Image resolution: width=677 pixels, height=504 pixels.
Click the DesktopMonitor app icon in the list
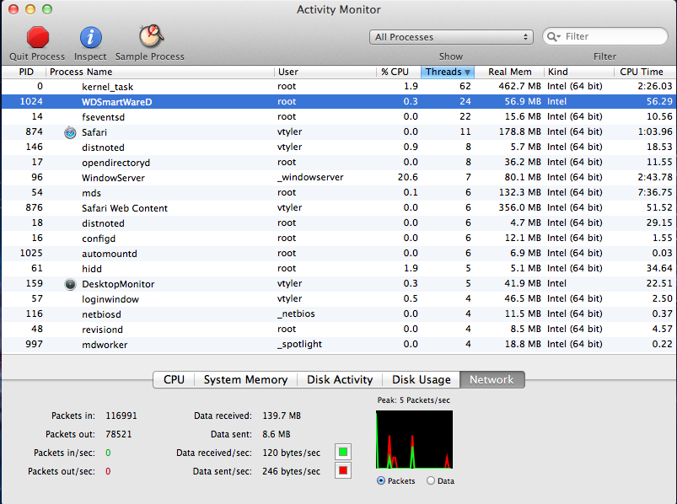coord(70,284)
